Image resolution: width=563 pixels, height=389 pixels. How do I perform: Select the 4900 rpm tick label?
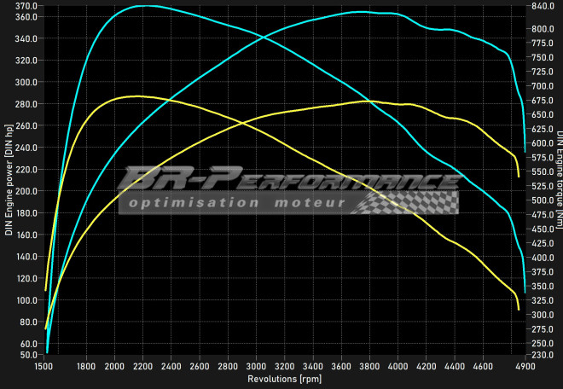pos(525,366)
